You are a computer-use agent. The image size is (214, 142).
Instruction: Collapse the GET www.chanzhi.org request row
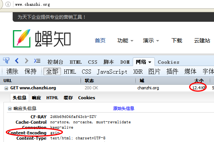click(x=6, y=88)
